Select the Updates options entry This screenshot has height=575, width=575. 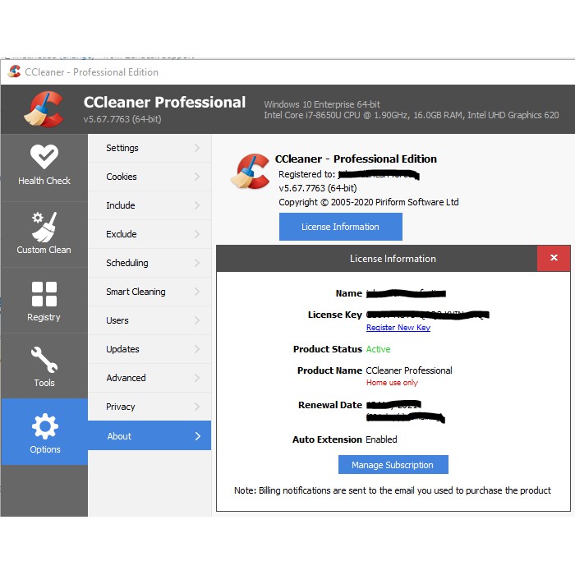(122, 349)
